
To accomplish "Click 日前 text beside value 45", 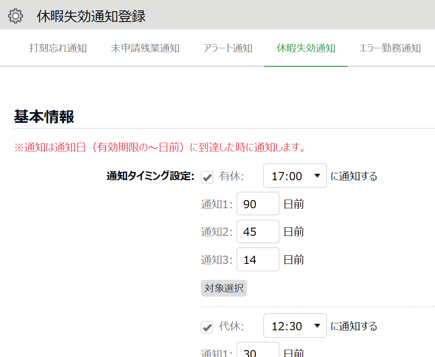I will pos(294,232).
